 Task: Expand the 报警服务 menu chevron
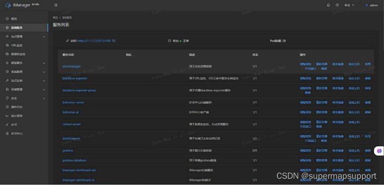click(x=44, y=63)
